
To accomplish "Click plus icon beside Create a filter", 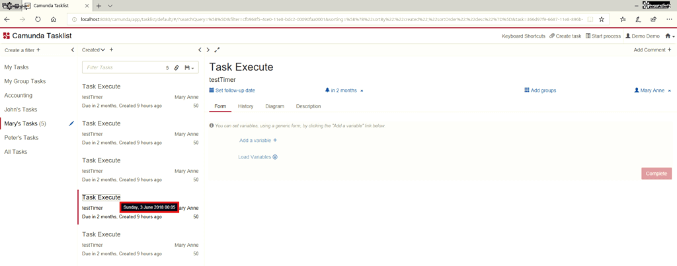I will [x=38, y=50].
